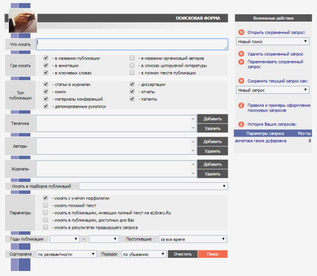Image resolution: width=317 pixels, height=276 pixels.
Task: Click the info icon beside 'История Ваших запросов'
Action: (241, 124)
